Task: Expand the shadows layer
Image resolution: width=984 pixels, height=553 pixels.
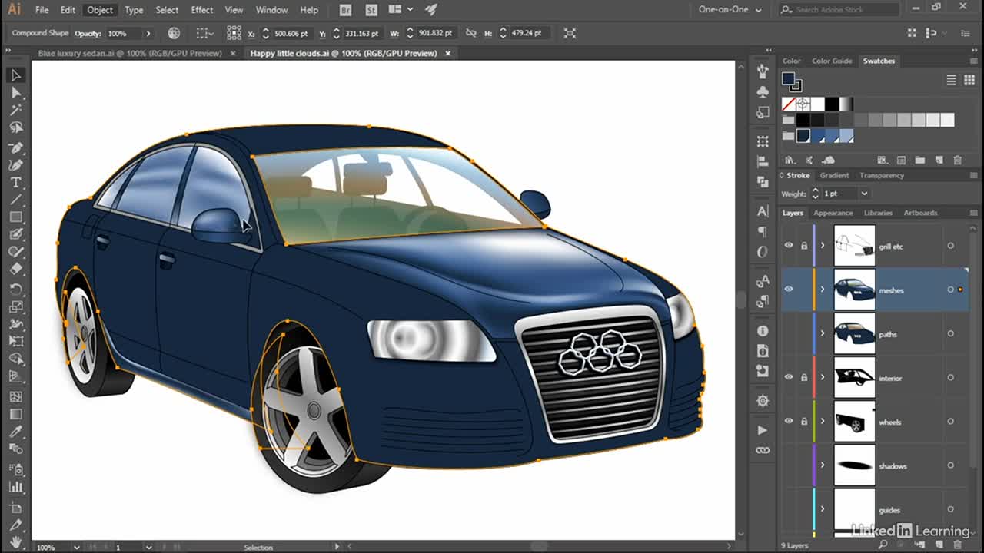Action: coord(823,465)
